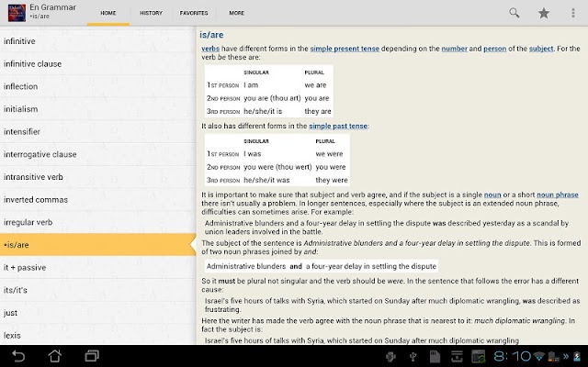Image resolution: width=588 pixels, height=367 pixels.
Task: Open the recent apps button
Action: point(92,356)
